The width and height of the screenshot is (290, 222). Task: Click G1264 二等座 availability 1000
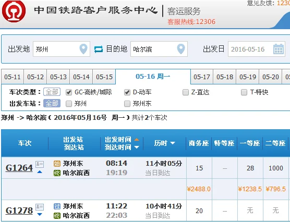pyautogui.click(x=276, y=168)
